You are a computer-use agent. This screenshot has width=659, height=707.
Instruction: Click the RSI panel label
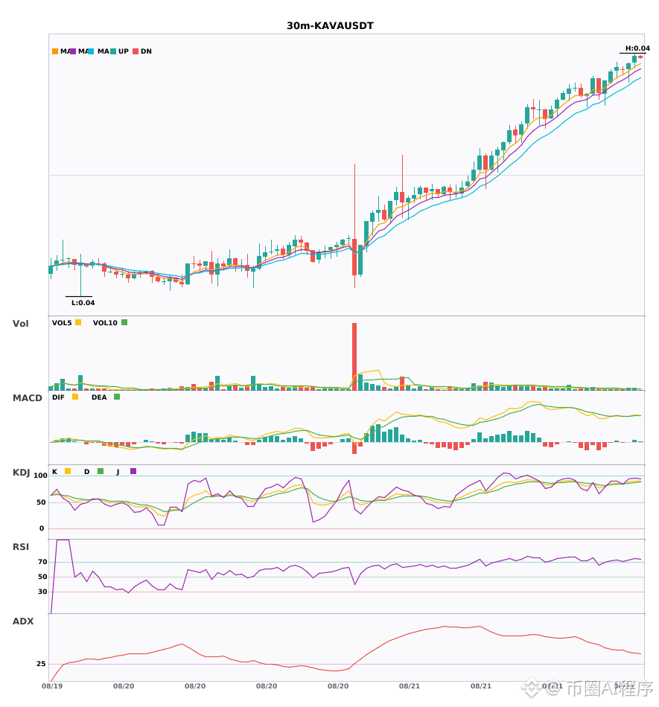pyautogui.click(x=21, y=547)
